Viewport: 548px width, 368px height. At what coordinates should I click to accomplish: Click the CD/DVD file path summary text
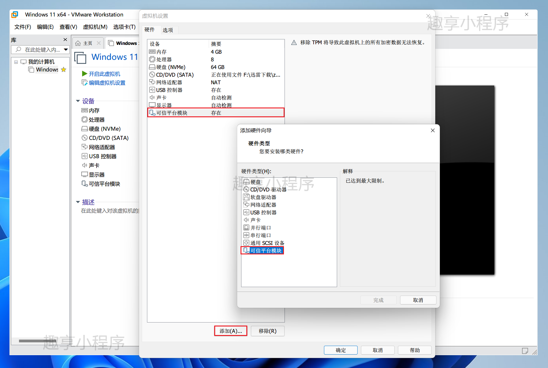[x=246, y=75]
